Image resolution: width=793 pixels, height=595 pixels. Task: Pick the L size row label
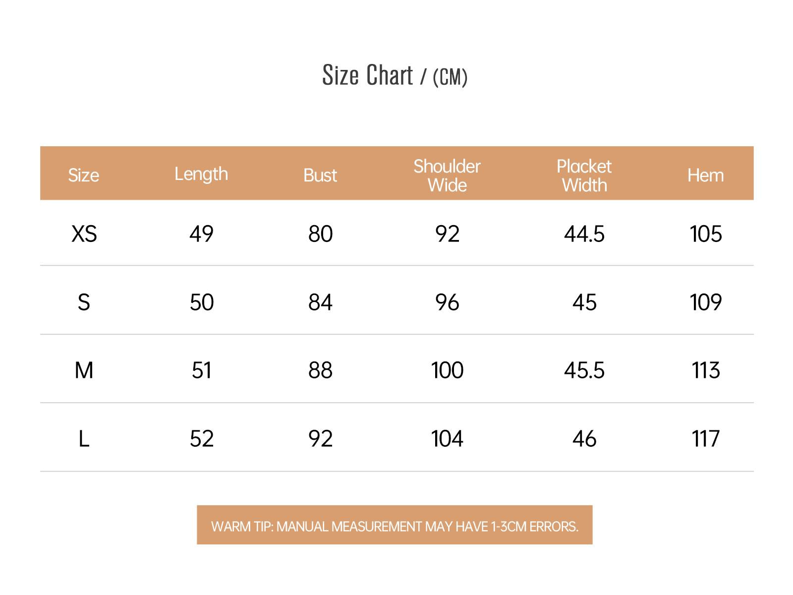(x=84, y=439)
